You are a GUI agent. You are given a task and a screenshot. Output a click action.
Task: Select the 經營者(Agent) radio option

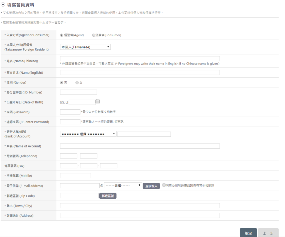tap(62, 35)
